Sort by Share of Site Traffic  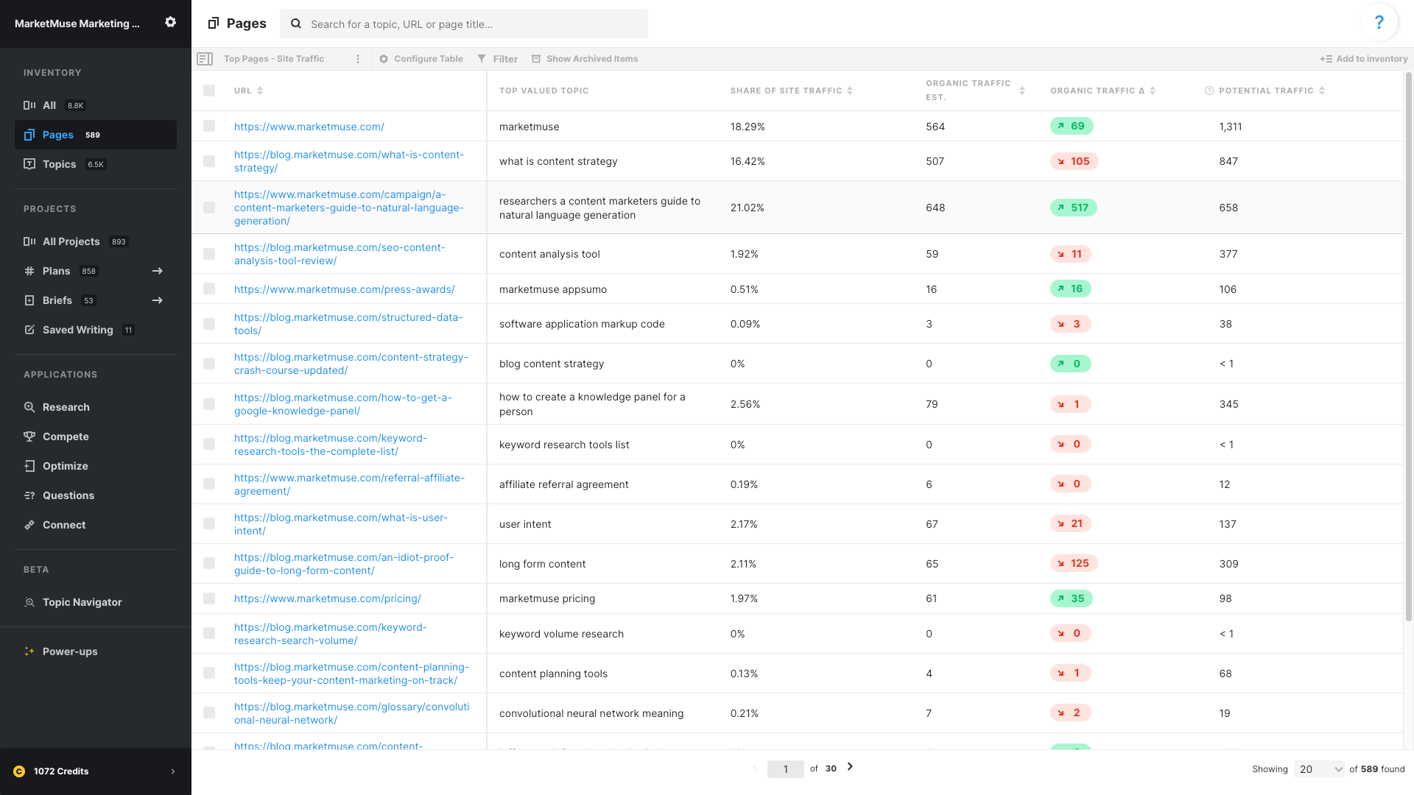[x=850, y=91]
